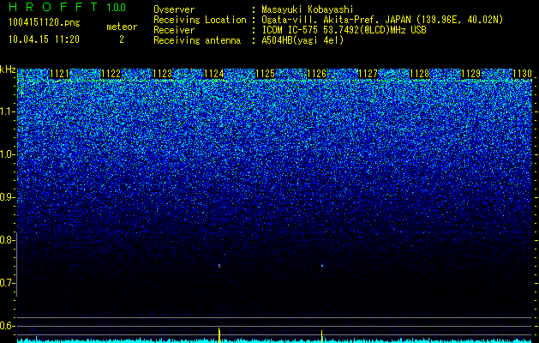Click the 1126 time marker

pos(316,74)
